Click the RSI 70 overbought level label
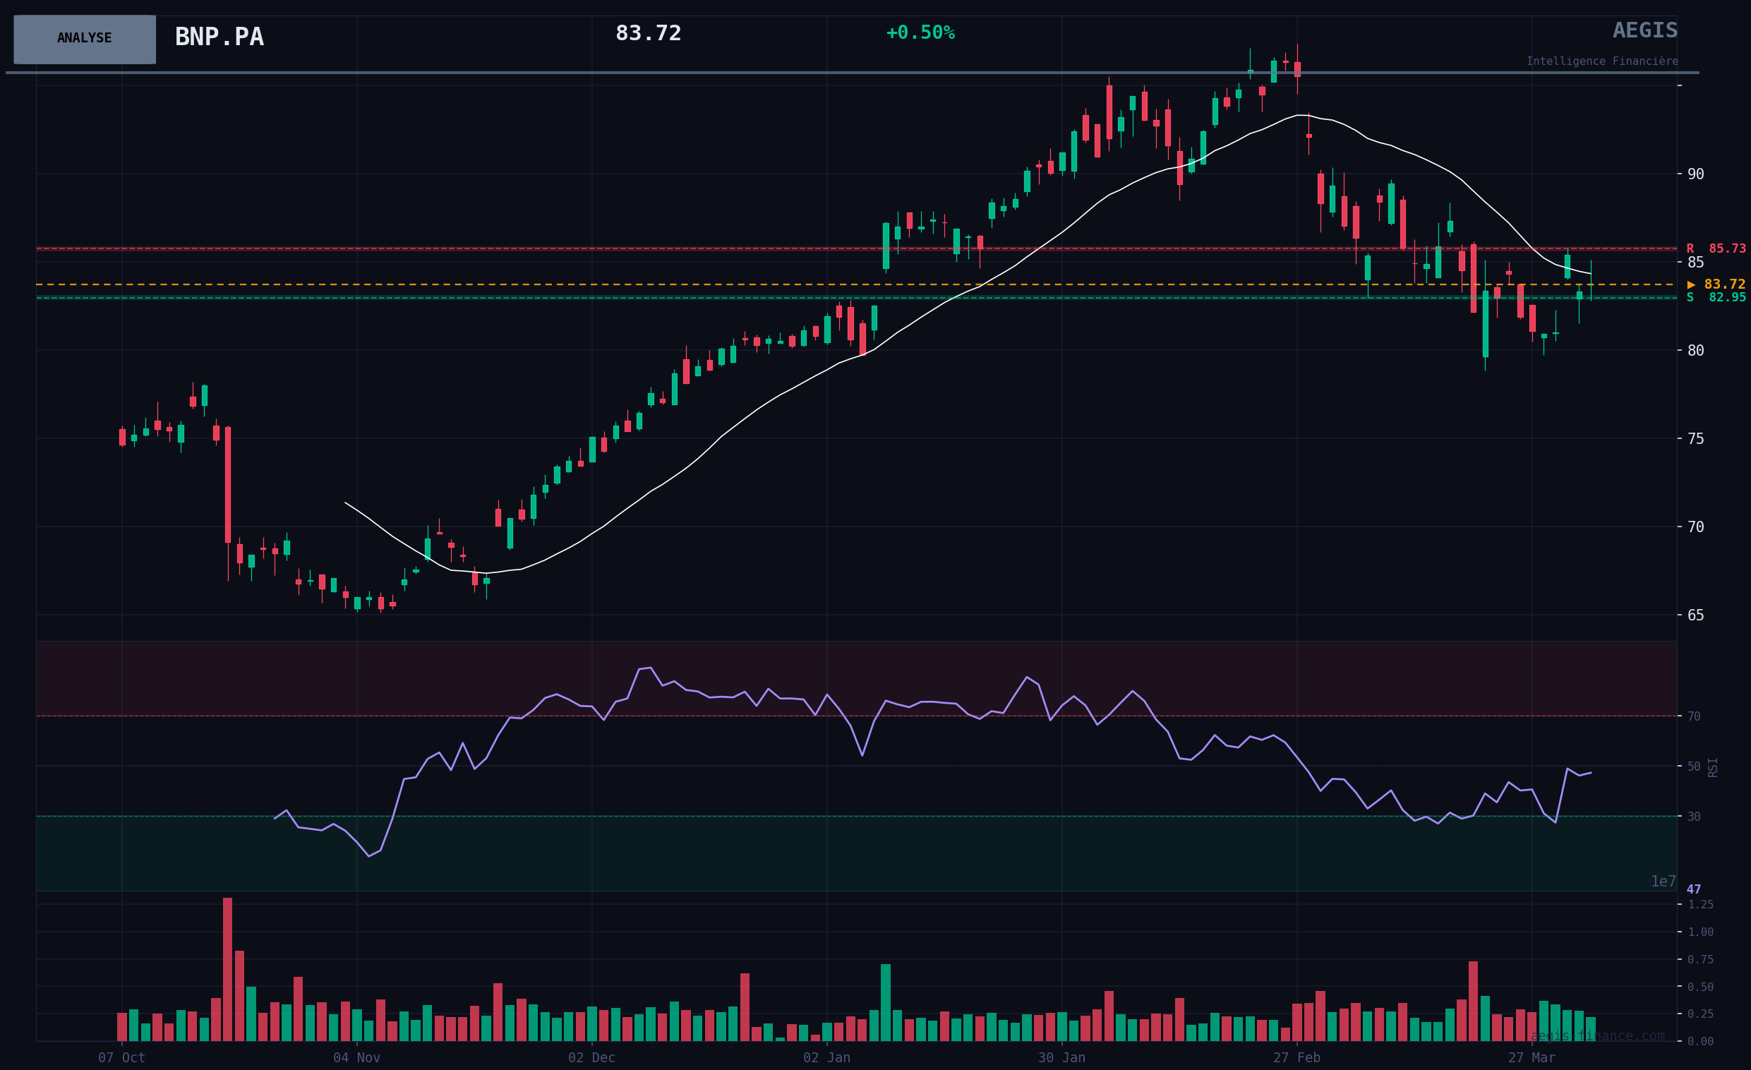Viewport: 1751px width, 1070px height. tap(1694, 716)
